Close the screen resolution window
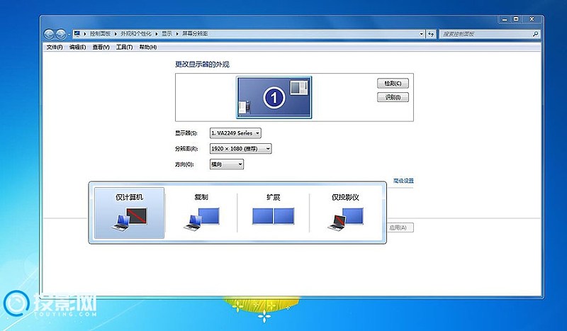Image resolution: width=567 pixels, height=331 pixels. [532, 19]
